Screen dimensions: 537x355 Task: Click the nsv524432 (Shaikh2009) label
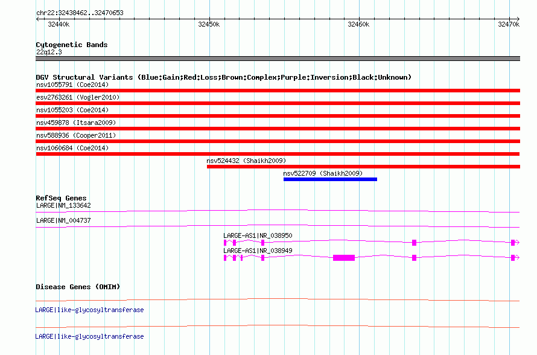(246, 161)
